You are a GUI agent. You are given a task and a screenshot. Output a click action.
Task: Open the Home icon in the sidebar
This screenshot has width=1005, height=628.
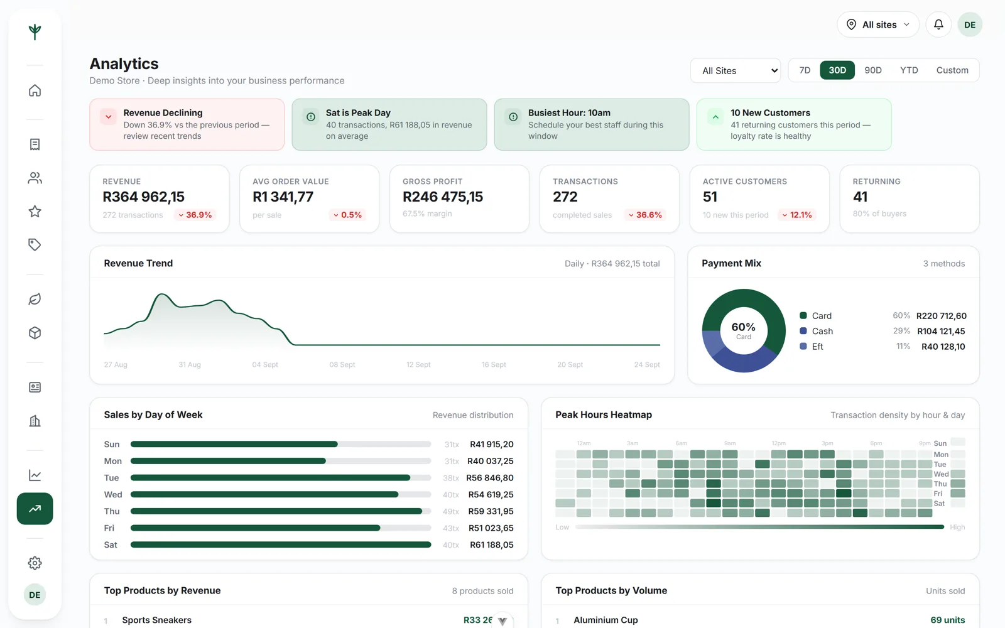[35, 90]
